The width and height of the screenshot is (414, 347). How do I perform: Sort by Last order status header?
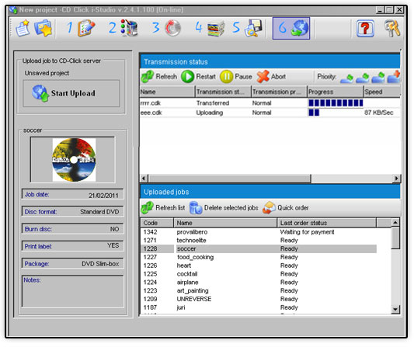pos(327,224)
